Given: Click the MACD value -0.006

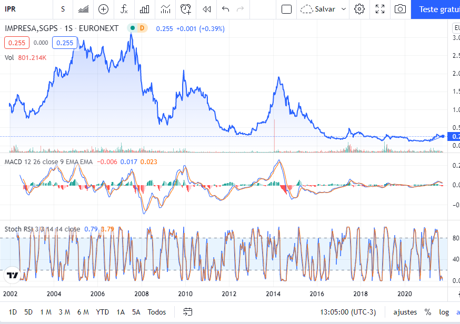Looking at the screenshot, I should tap(107, 162).
